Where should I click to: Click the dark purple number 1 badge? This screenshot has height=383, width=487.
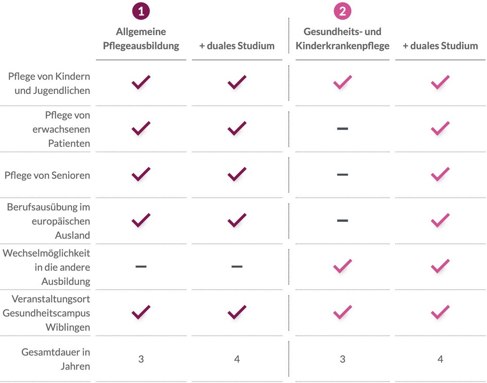(x=141, y=11)
